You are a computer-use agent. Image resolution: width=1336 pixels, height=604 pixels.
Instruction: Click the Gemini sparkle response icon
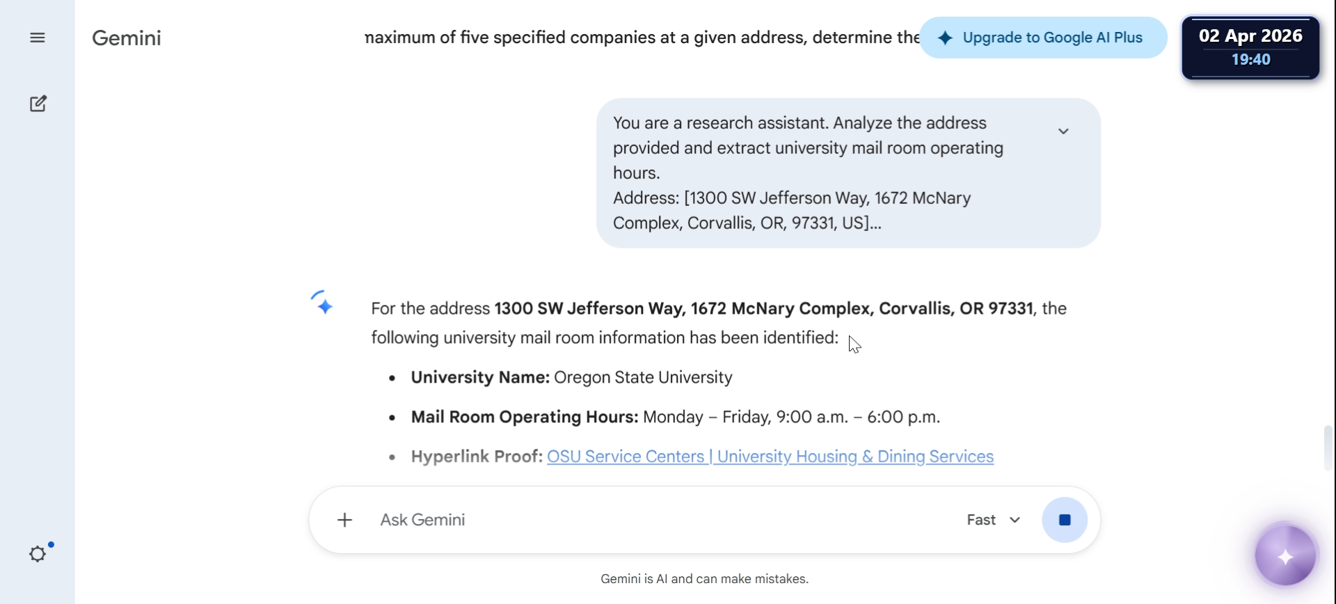(x=322, y=303)
